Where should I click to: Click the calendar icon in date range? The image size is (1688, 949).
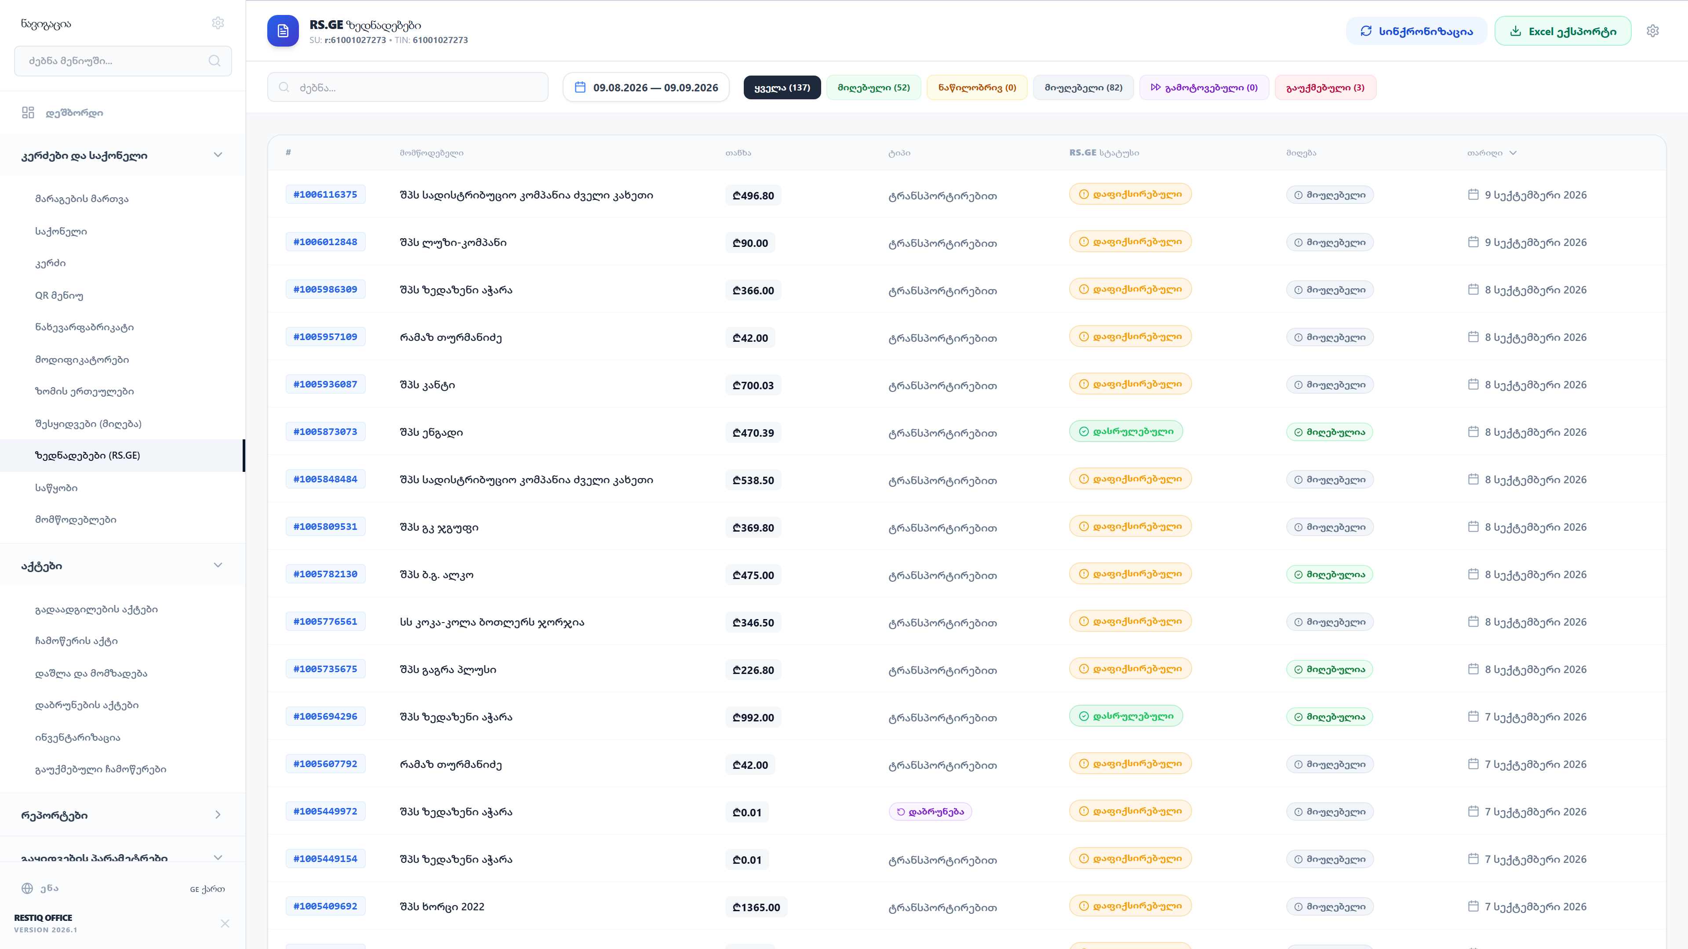(580, 87)
